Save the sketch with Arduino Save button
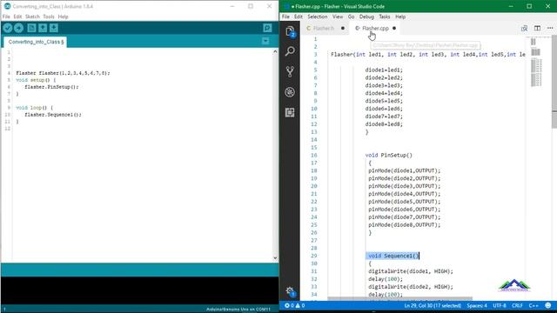 point(54,28)
